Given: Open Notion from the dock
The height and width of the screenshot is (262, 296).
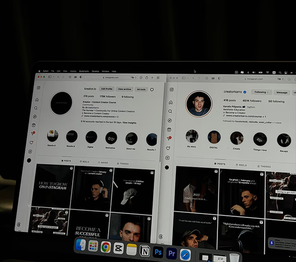Looking at the screenshot, I should click(145, 251).
